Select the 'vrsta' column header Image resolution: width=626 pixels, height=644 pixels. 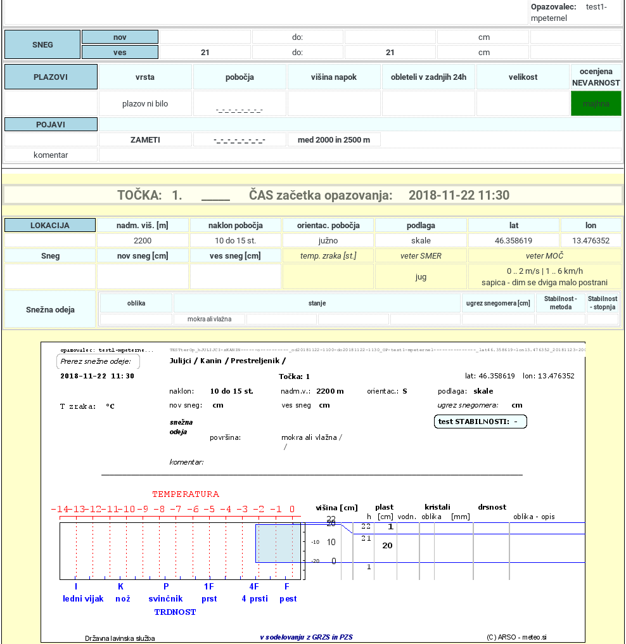point(145,77)
